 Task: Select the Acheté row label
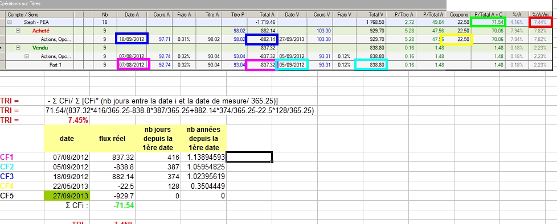41,31
